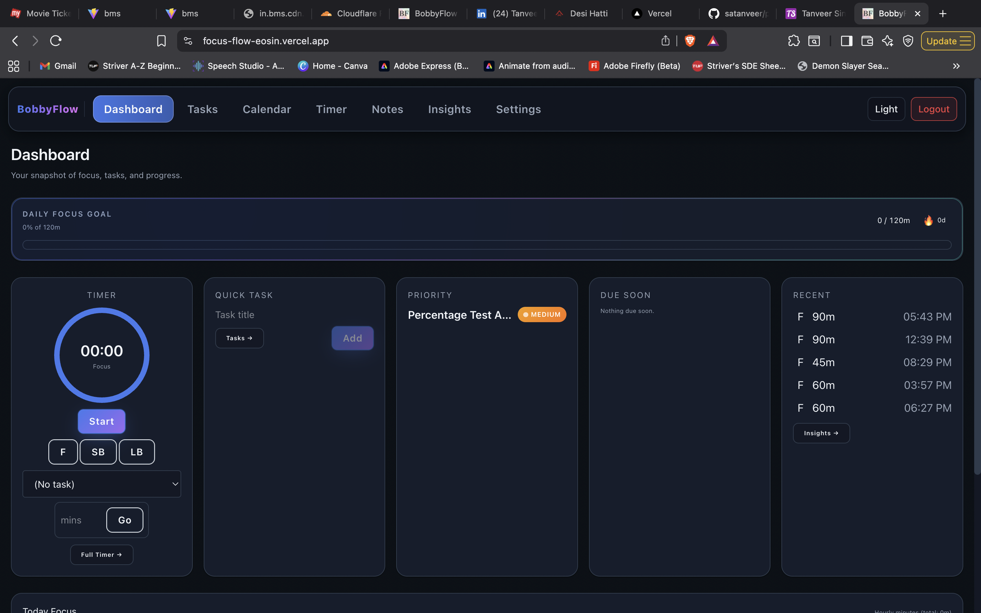This screenshot has width=981, height=613.
Task: Expand the (No task) dropdown
Action: 102,484
